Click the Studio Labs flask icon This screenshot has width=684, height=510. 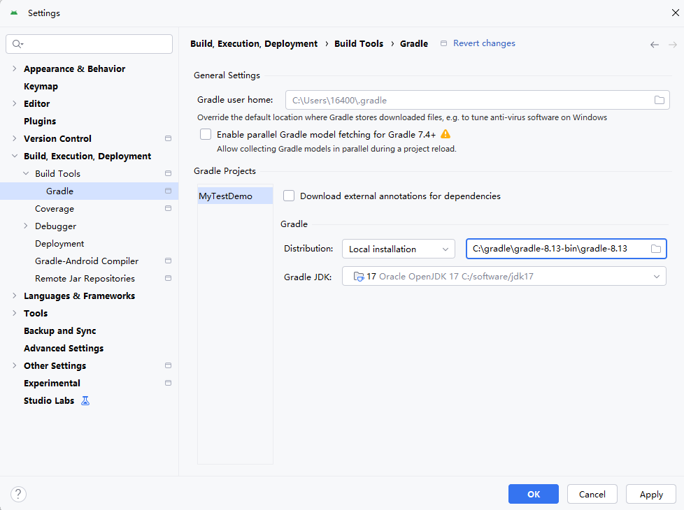pos(85,400)
